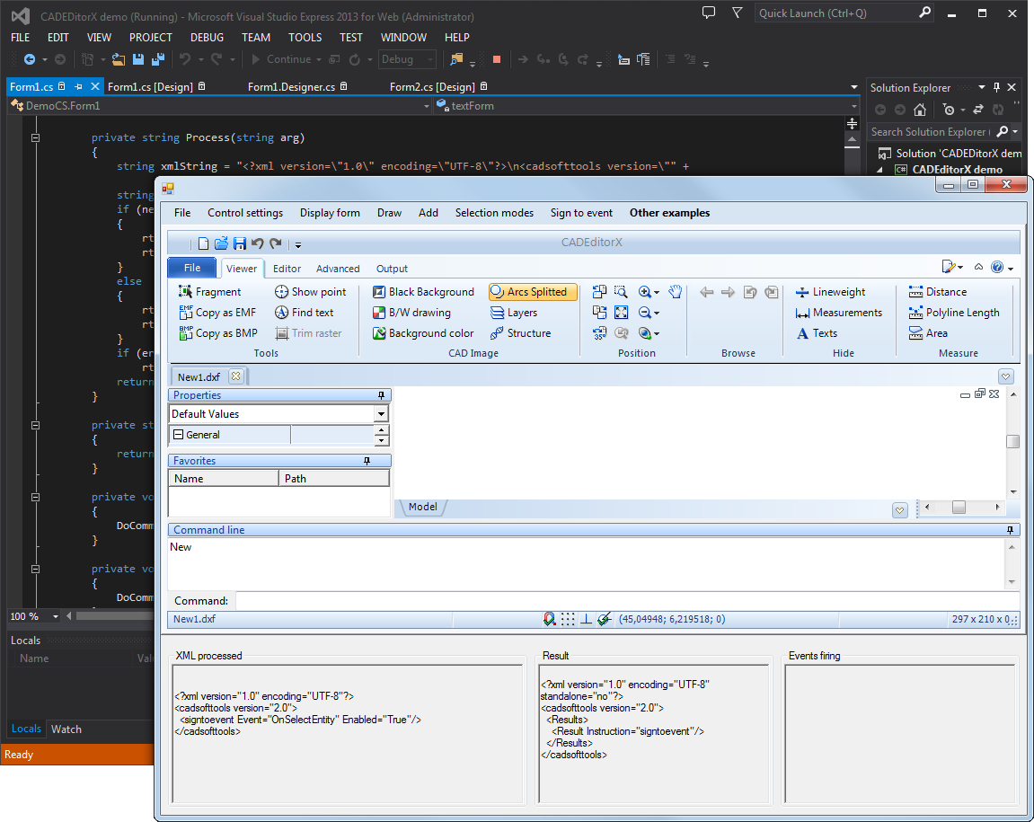Collapse the General property group

[178, 435]
